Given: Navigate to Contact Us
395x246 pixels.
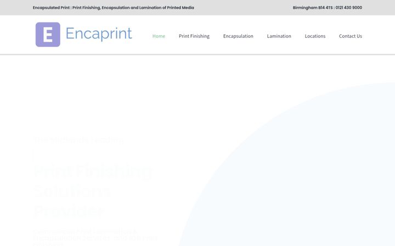Looking at the screenshot, I should tap(351, 36).
